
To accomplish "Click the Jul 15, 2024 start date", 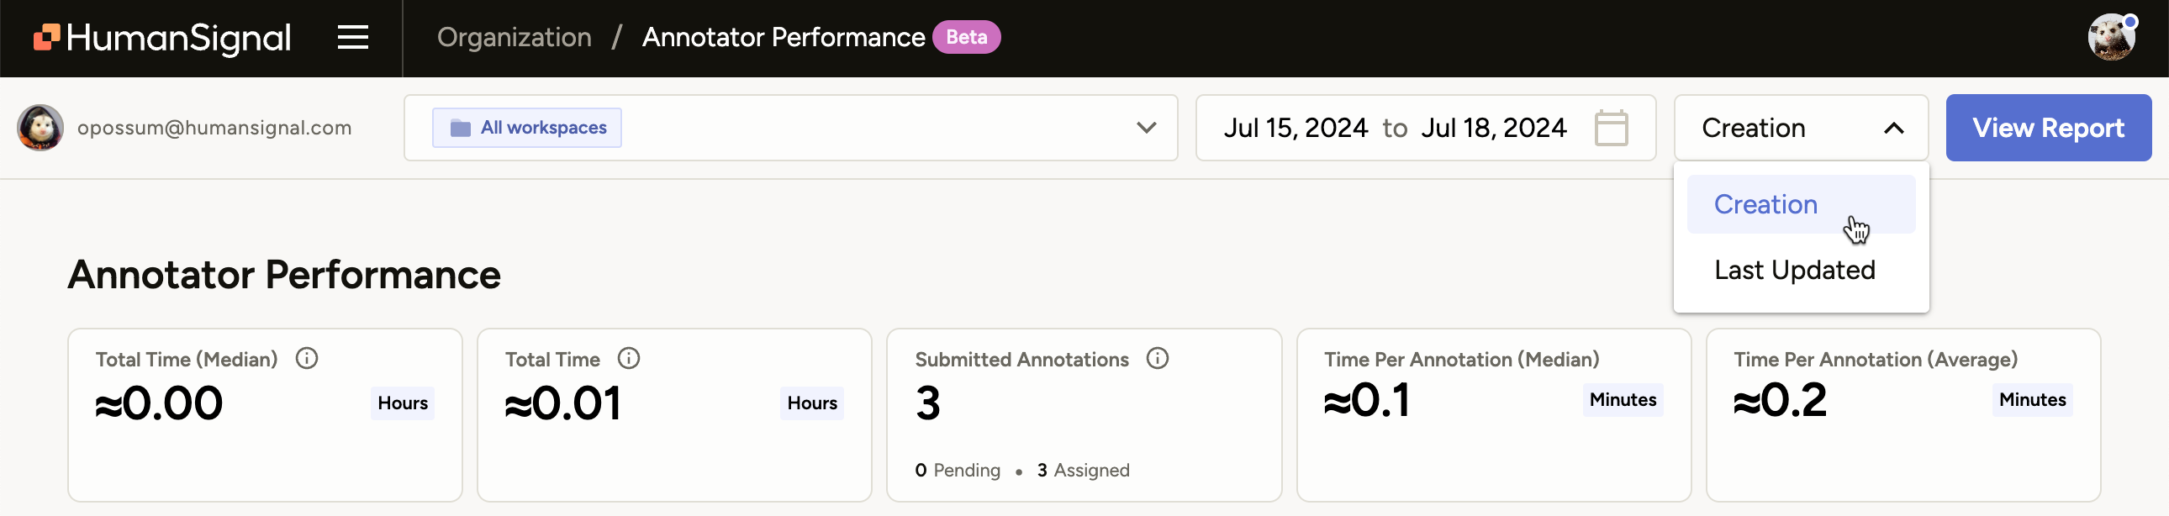I will pos(1295,128).
